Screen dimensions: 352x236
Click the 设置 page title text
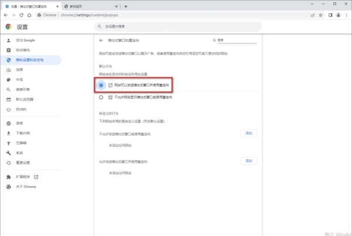point(22,27)
